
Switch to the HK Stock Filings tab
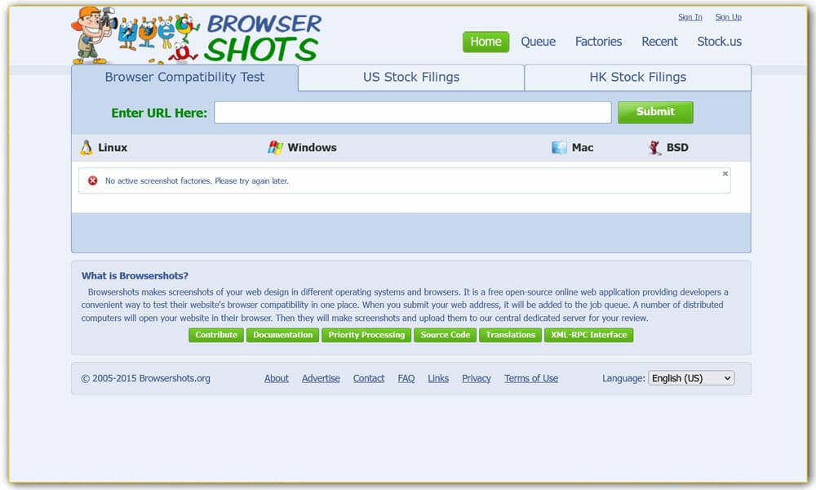click(637, 77)
